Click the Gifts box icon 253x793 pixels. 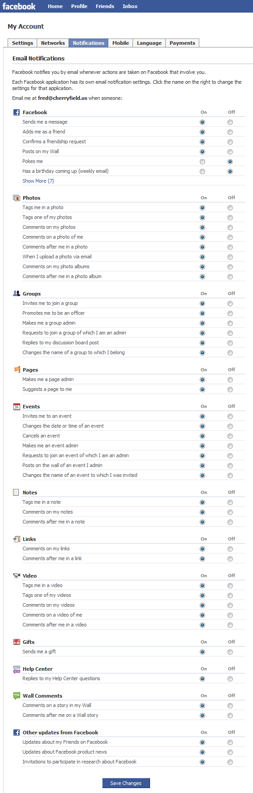click(x=17, y=642)
